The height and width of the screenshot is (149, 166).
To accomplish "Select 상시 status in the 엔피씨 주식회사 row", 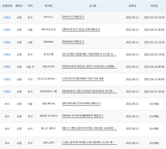I will (x=7, y=116).
